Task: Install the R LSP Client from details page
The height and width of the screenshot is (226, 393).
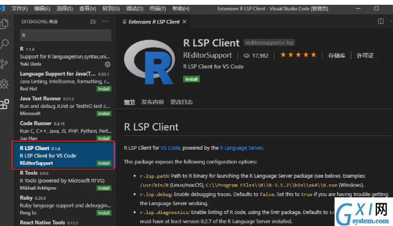Action: [x=191, y=79]
